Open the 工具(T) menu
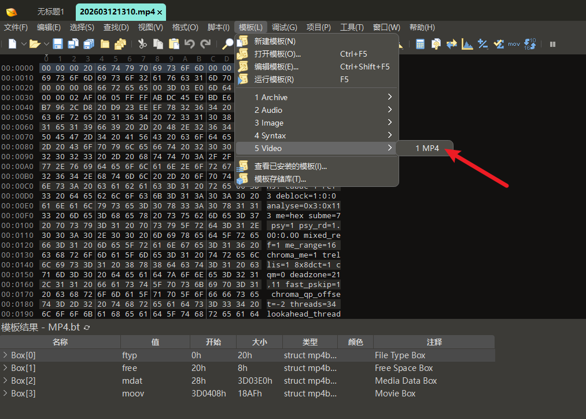The width and height of the screenshot is (586, 419). [352, 27]
